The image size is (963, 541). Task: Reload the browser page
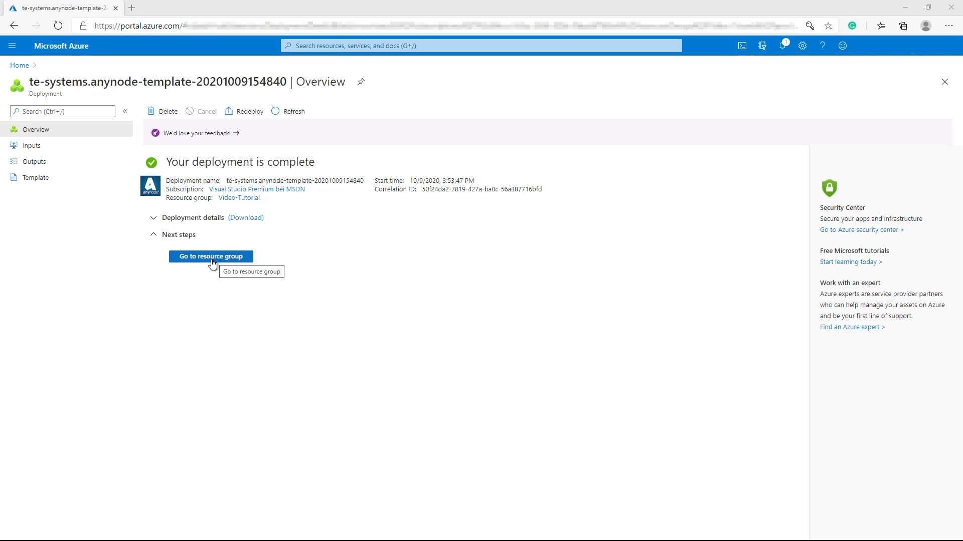(58, 26)
